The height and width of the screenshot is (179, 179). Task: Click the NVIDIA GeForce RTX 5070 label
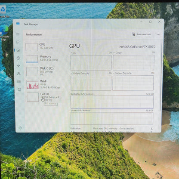[x=137, y=46]
